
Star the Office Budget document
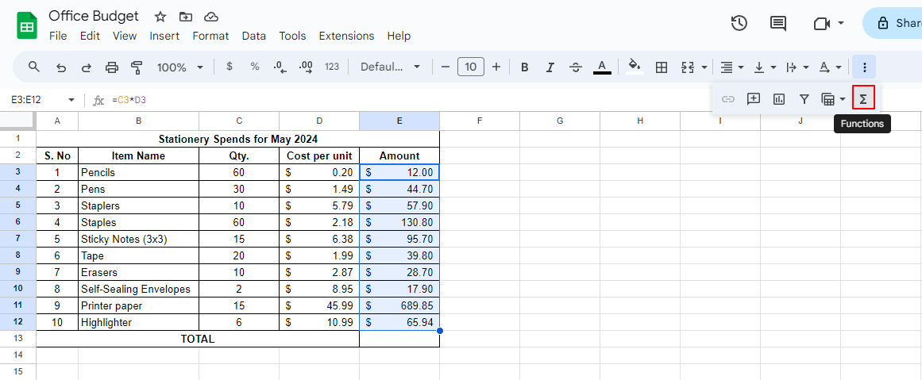click(x=160, y=17)
